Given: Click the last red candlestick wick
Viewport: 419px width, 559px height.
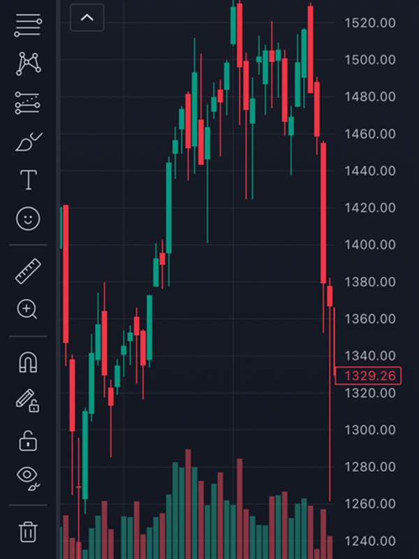Looking at the screenshot, I should point(330,419).
